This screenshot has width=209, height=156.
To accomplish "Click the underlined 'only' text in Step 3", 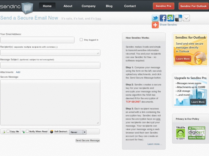I will [x=158, y=119].
